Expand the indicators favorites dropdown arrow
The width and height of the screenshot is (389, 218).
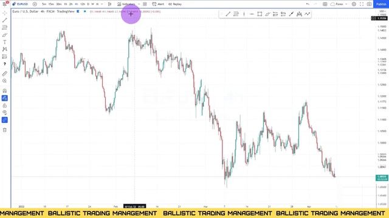(x=139, y=4)
